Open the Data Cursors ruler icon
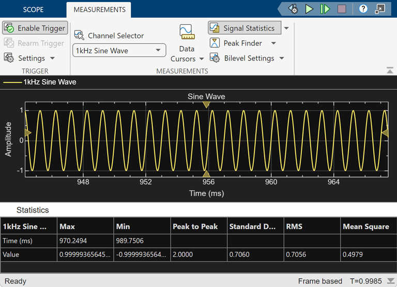397x287 pixels. [x=187, y=33]
